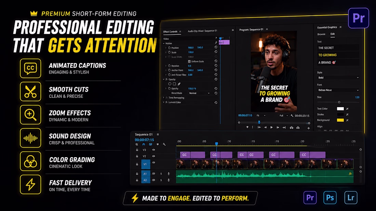Open the Full playback resolution dropdown
The width and height of the screenshot is (376, 211).
pyautogui.click(x=284, y=116)
